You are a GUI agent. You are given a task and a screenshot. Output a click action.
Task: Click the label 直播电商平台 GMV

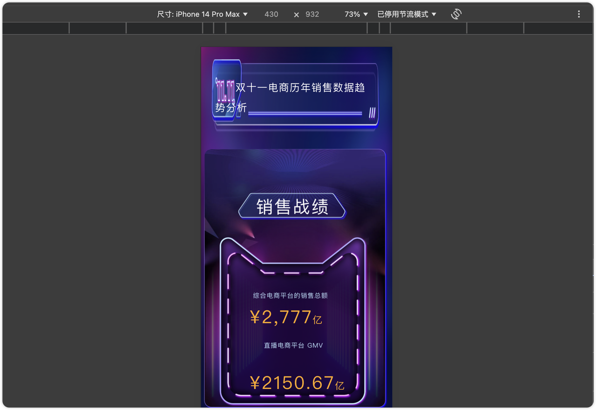293,346
